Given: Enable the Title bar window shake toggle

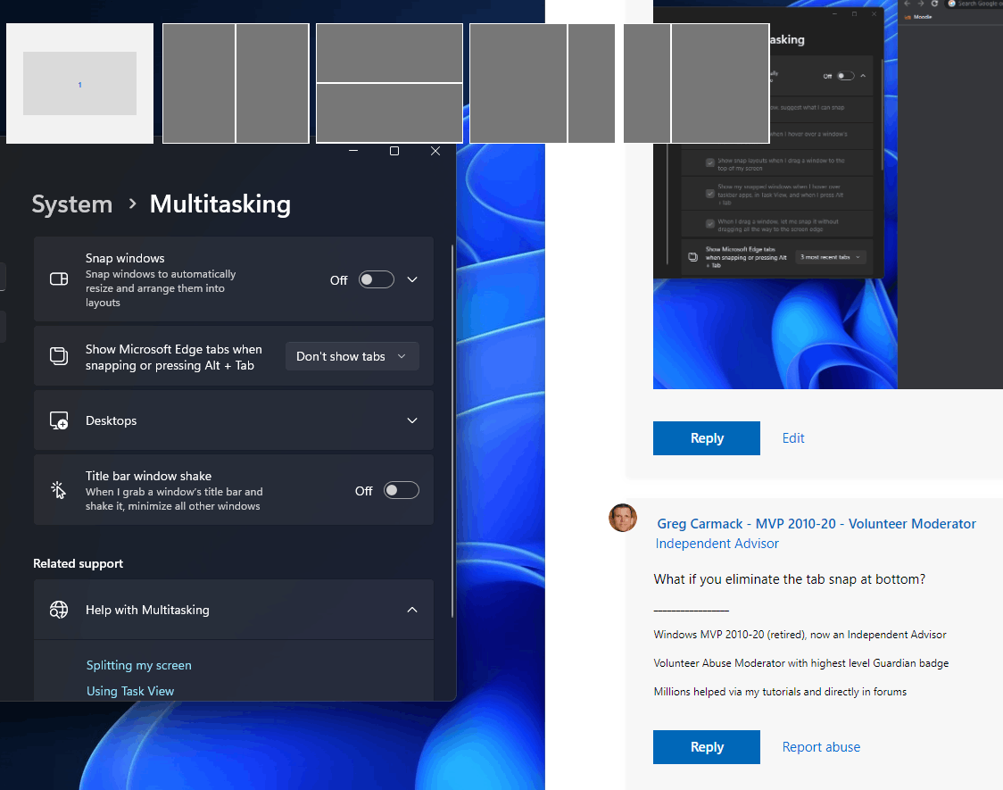Looking at the screenshot, I should [x=401, y=491].
